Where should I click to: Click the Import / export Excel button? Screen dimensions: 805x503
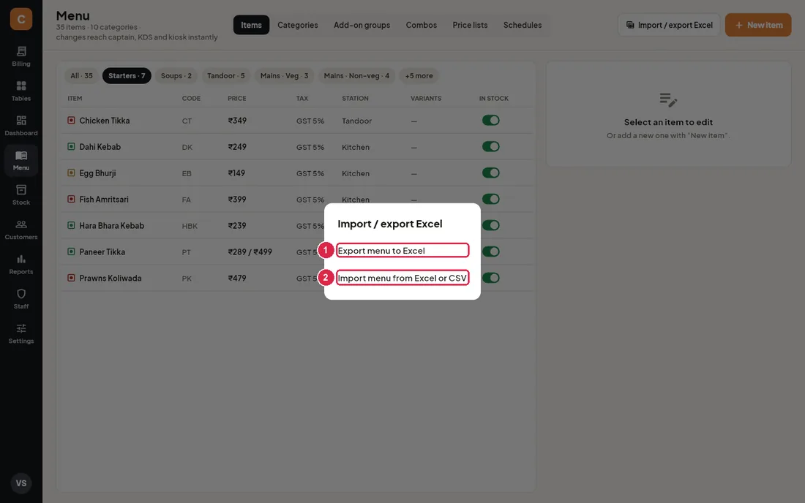[669, 25]
